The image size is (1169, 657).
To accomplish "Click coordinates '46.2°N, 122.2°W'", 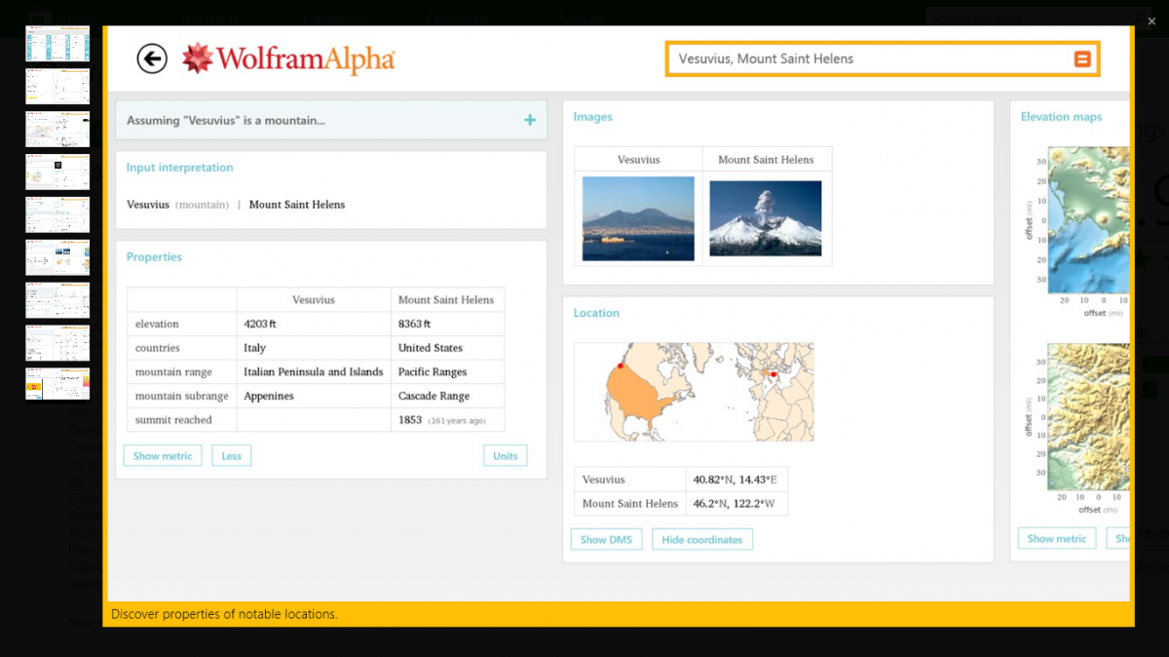I will [x=734, y=504].
